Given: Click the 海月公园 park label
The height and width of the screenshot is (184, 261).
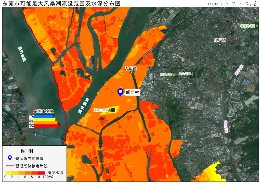Looking at the screenshot, I should click(x=166, y=74).
